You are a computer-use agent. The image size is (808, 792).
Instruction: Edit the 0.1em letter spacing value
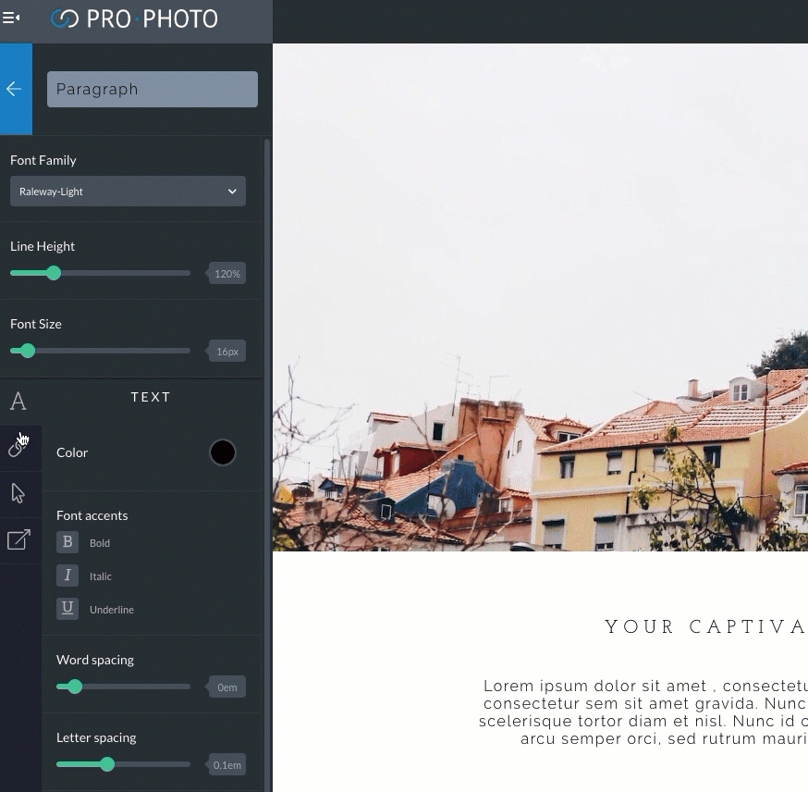click(x=227, y=764)
